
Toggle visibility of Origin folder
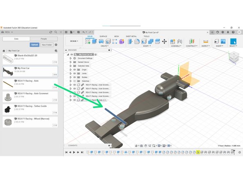[75, 70]
